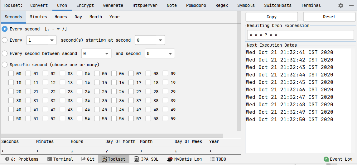
Task: Open the Problems tool window
Action: [22, 159]
